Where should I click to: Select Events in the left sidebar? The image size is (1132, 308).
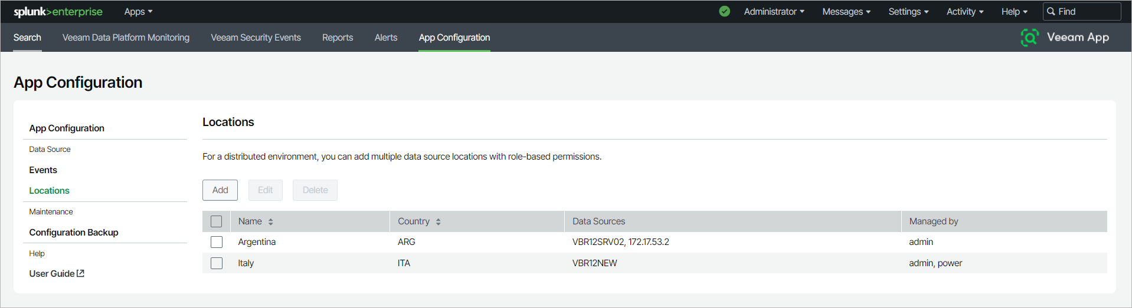tap(43, 170)
